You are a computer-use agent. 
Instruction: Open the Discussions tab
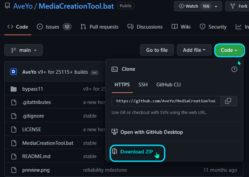tap(145, 27)
